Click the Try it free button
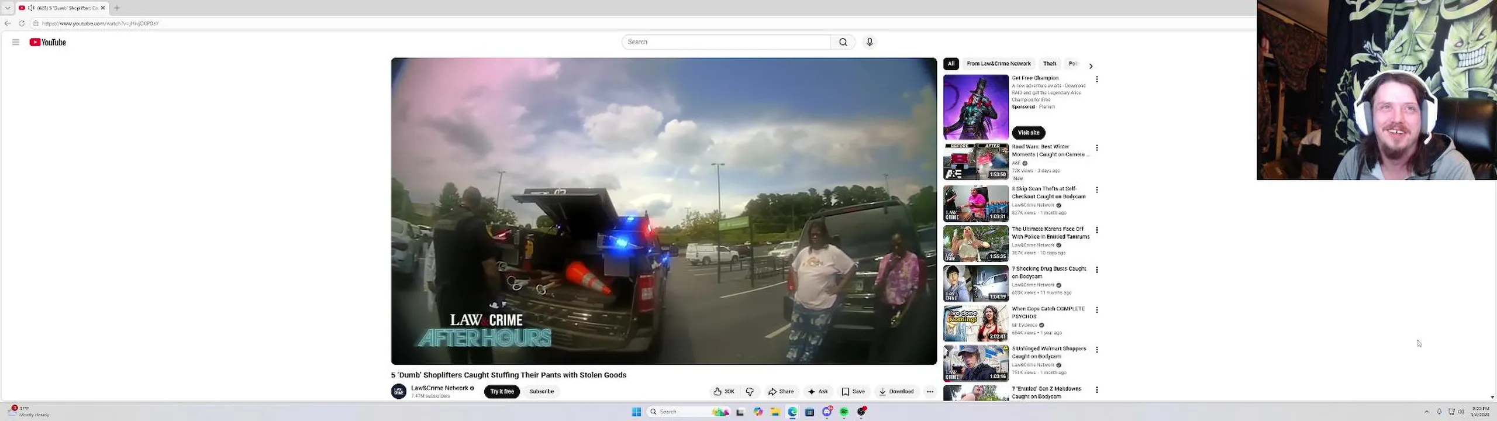The width and height of the screenshot is (1497, 421). coord(502,392)
